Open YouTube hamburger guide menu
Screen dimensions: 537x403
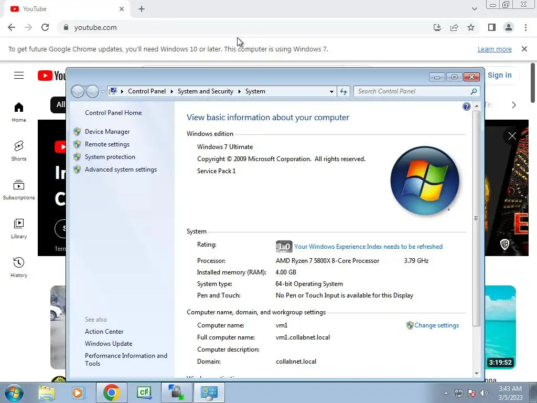pyautogui.click(x=19, y=76)
